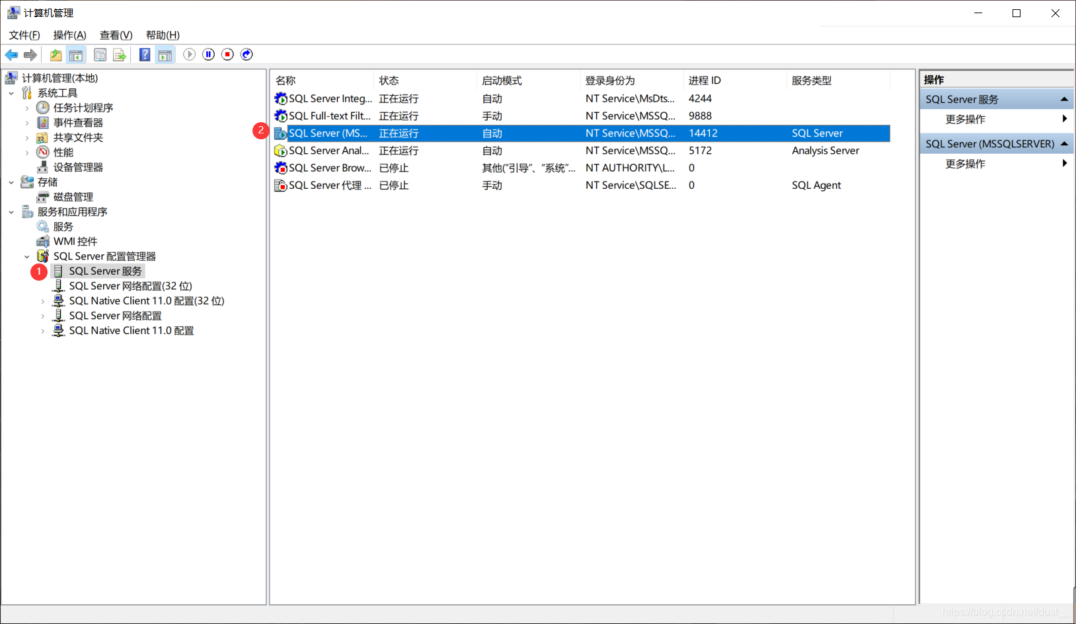Expand SQL Native Client 11.0 配置 node arrow
1076x624 pixels.
43,331
